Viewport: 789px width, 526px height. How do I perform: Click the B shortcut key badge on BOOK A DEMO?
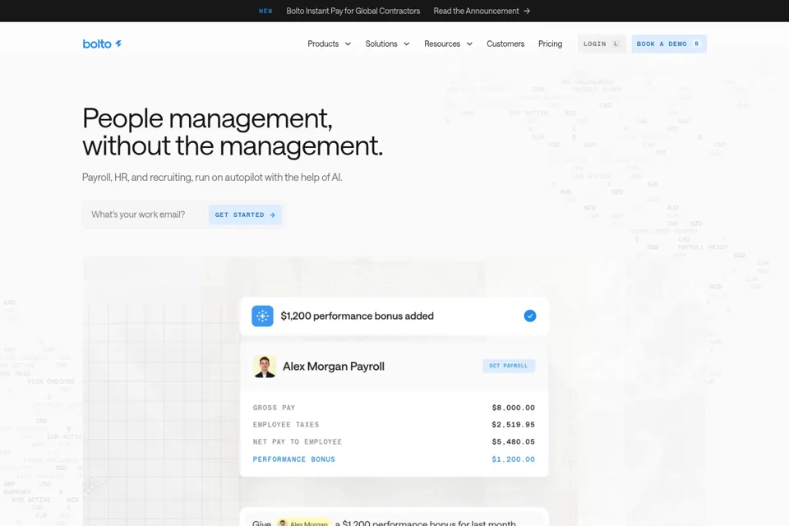(x=696, y=44)
